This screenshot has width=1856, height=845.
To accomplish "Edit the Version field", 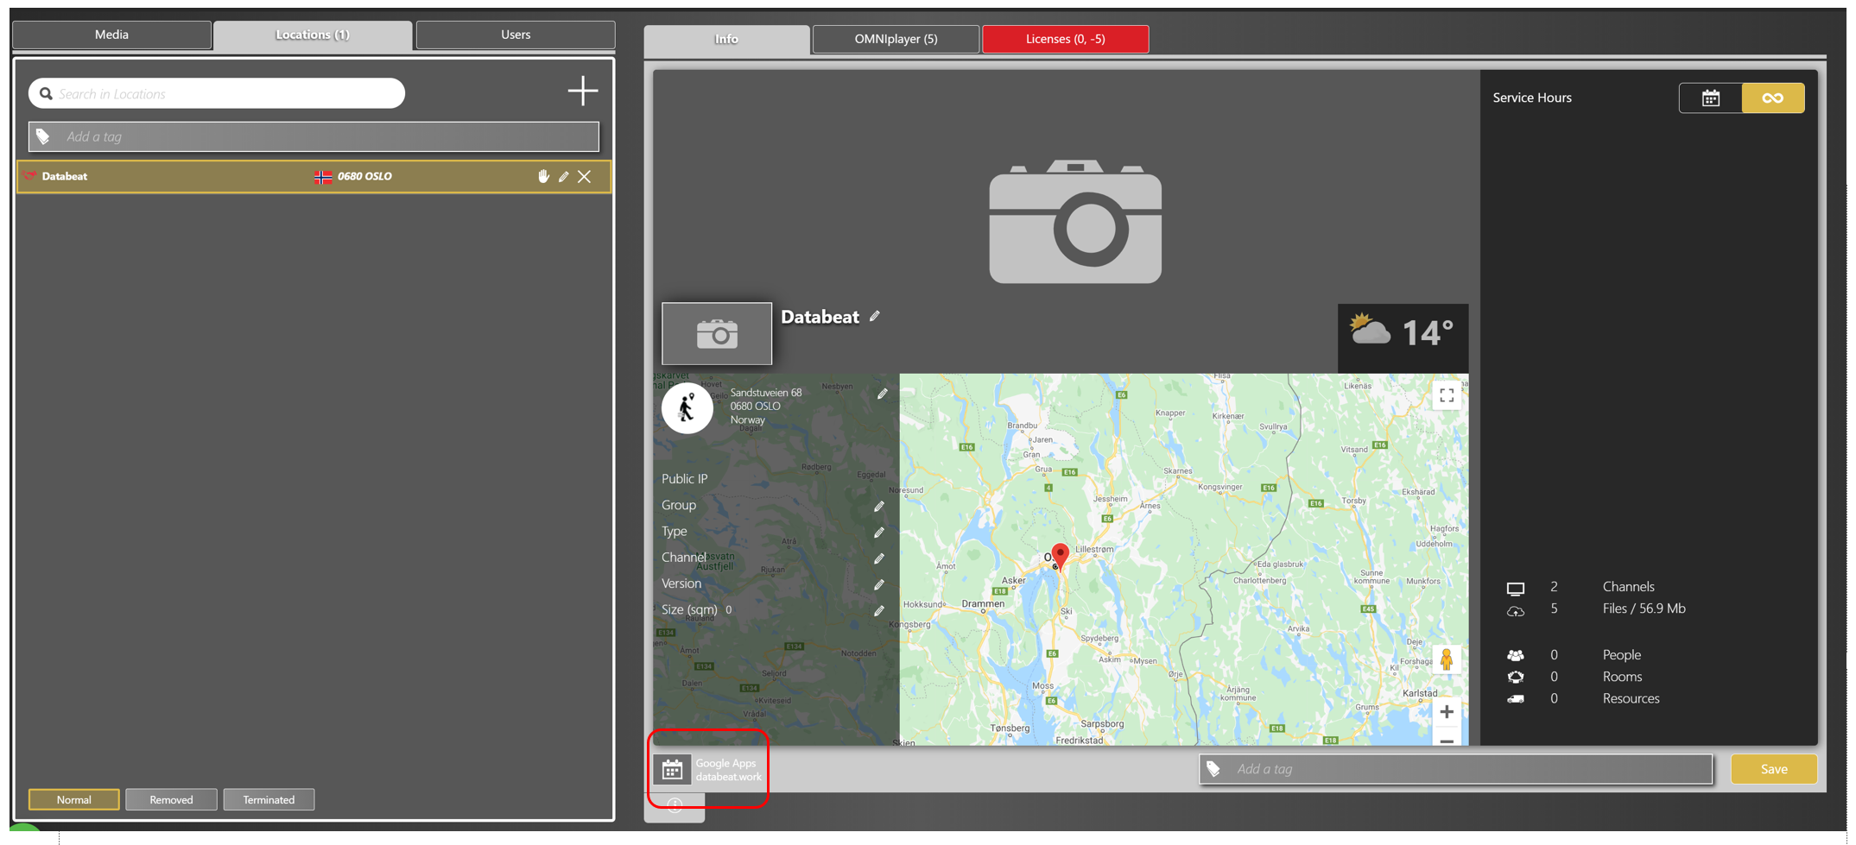I will 878,584.
